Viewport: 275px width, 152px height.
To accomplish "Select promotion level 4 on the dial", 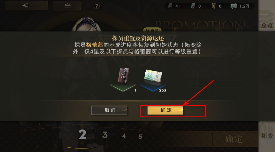I will (124, 136).
